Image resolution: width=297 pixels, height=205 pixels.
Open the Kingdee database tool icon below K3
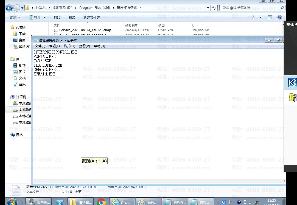pyautogui.click(x=292, y=97)
